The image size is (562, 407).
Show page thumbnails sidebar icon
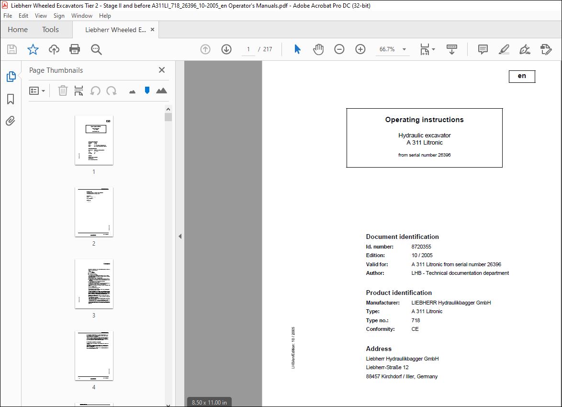[11, 77]
